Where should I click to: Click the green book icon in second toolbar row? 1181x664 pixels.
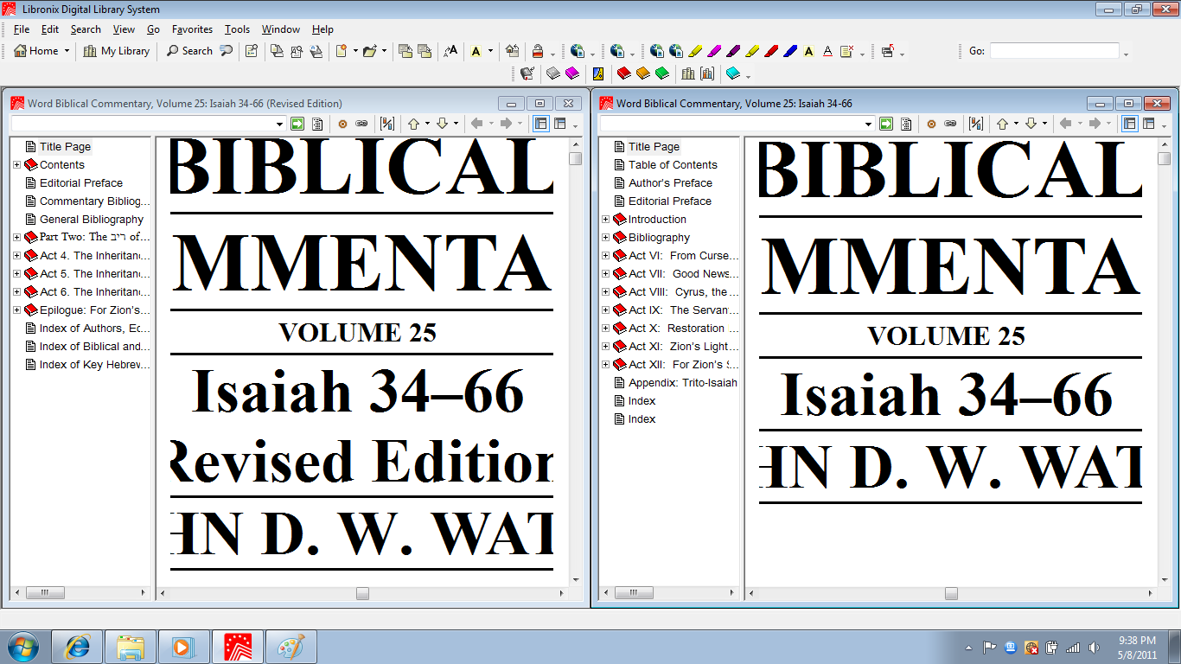pyautogui.click(x=661, y=73)
